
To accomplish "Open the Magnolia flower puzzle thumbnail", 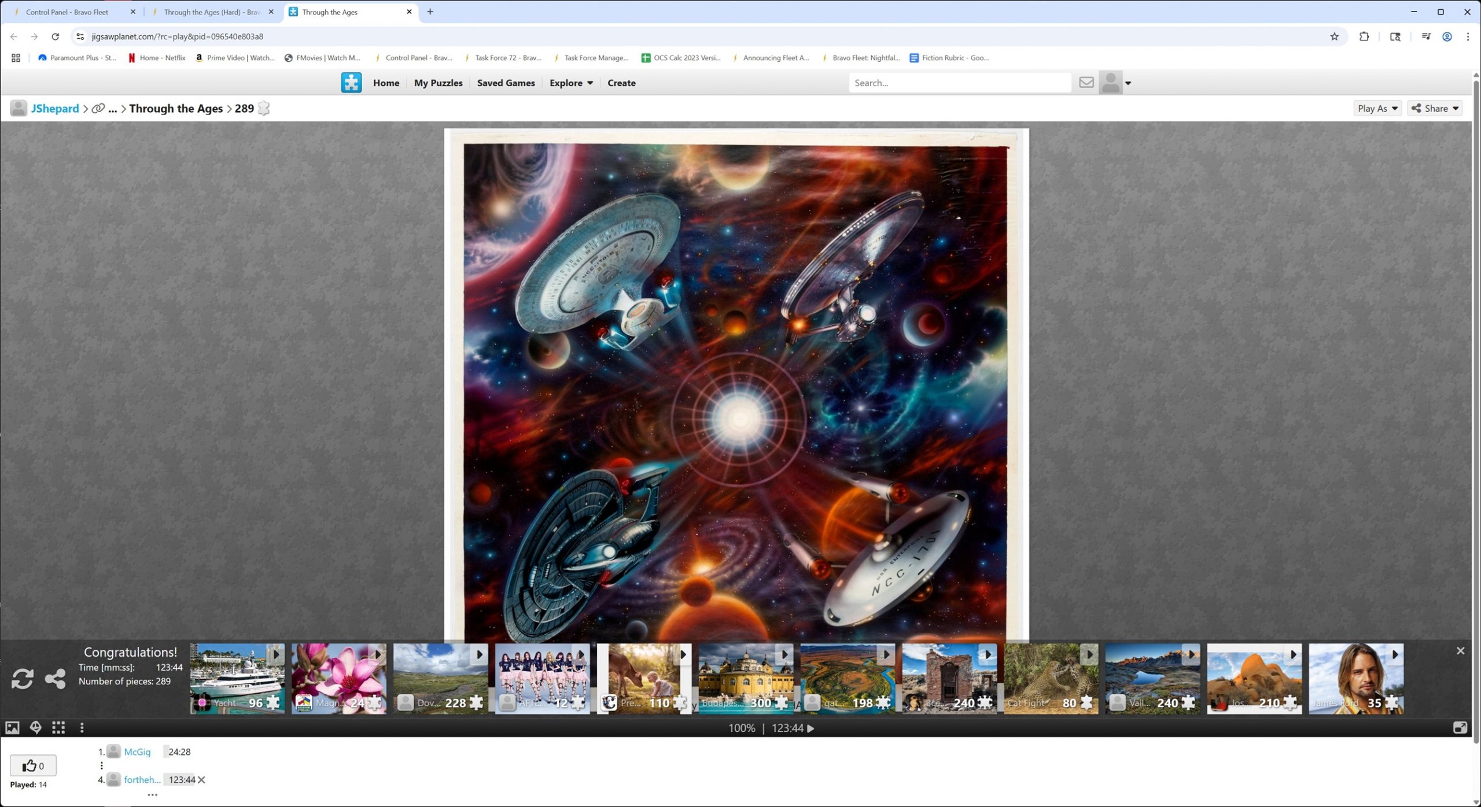I will coord(338,679).
